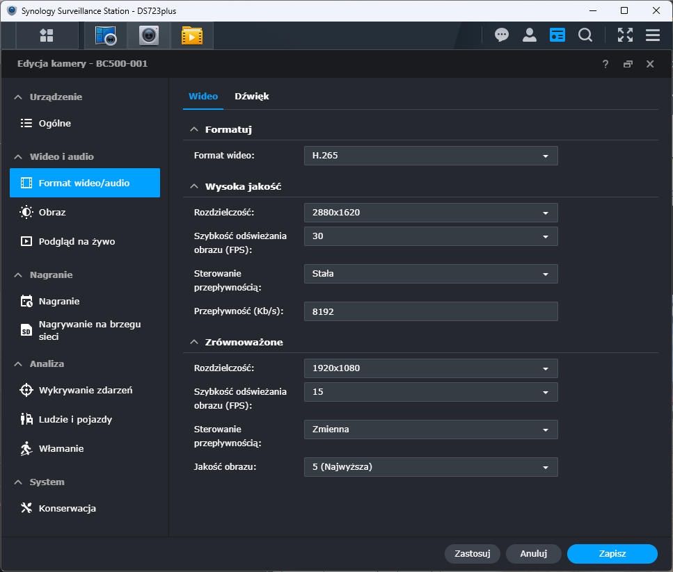Open the main dashboard grid icon
The width and height of the screenshot is (673, 572).
[47, 35]
